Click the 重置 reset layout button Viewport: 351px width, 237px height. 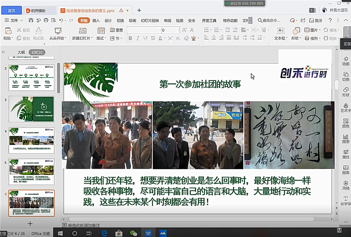117,30
